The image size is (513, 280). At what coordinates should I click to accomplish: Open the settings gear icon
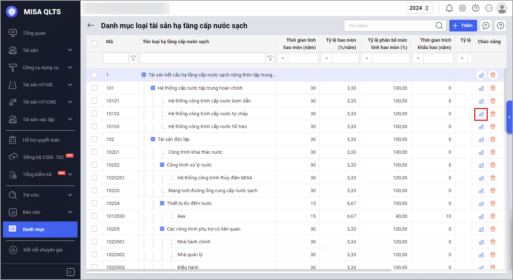click(463, 8)
